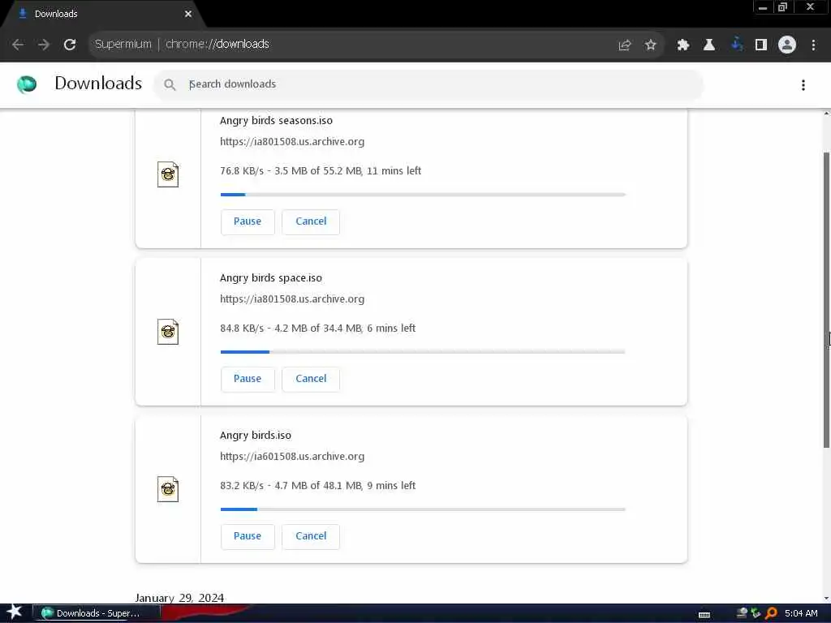
Task: Click the orange magnifier tray icon
Action: pyautogui.click(x=771, y=613)
